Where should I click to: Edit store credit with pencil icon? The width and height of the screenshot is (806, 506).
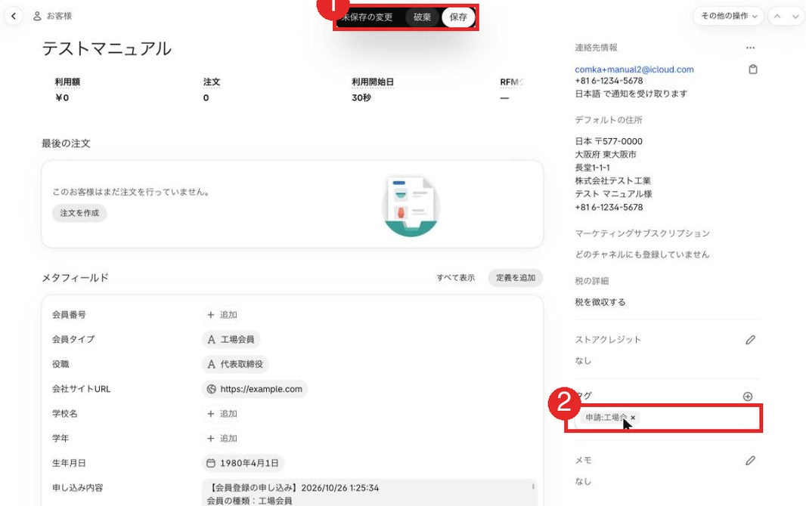pos(750,340)
